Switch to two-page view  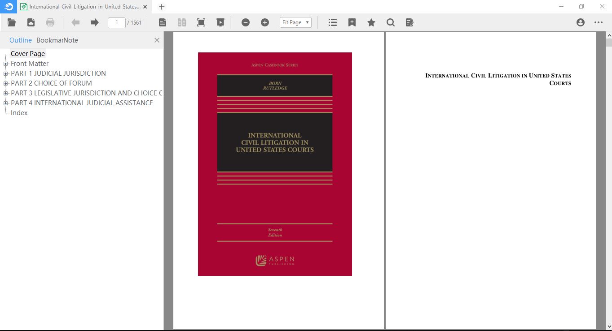182,22
